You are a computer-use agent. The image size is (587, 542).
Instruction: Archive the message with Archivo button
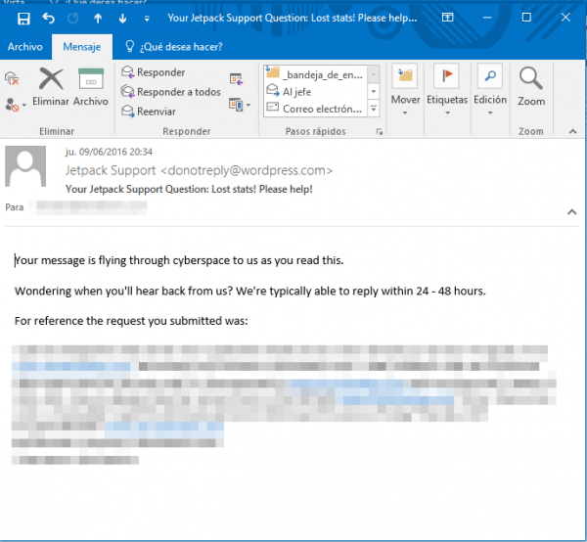click(x=91, y=87)
